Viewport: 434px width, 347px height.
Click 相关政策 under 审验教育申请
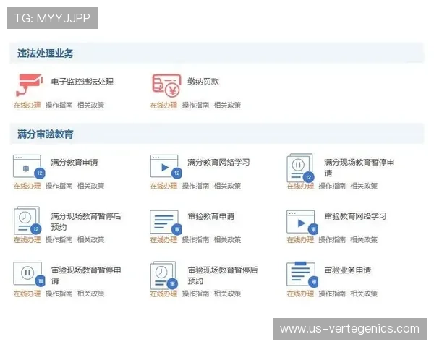(x=227, y=239)
